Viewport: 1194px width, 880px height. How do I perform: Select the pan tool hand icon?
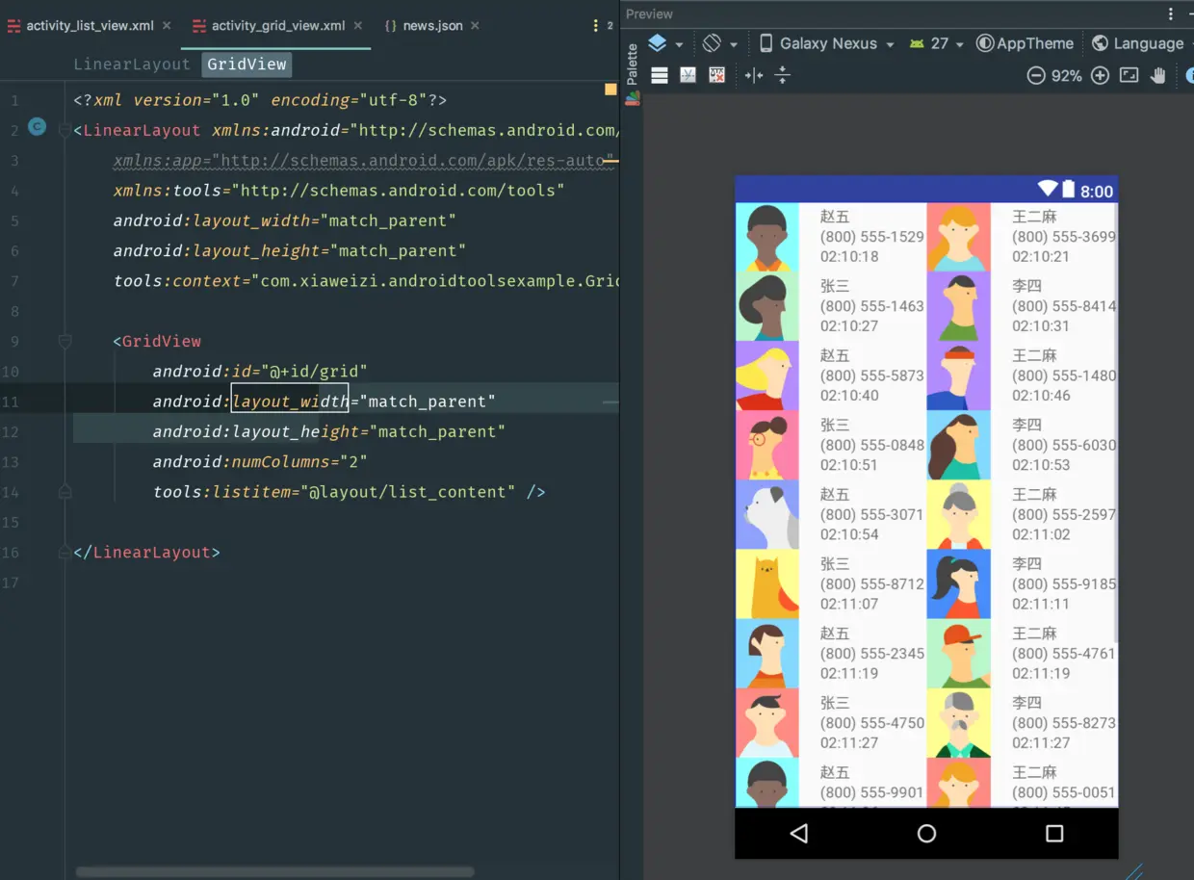click(x=1158, y=75)
